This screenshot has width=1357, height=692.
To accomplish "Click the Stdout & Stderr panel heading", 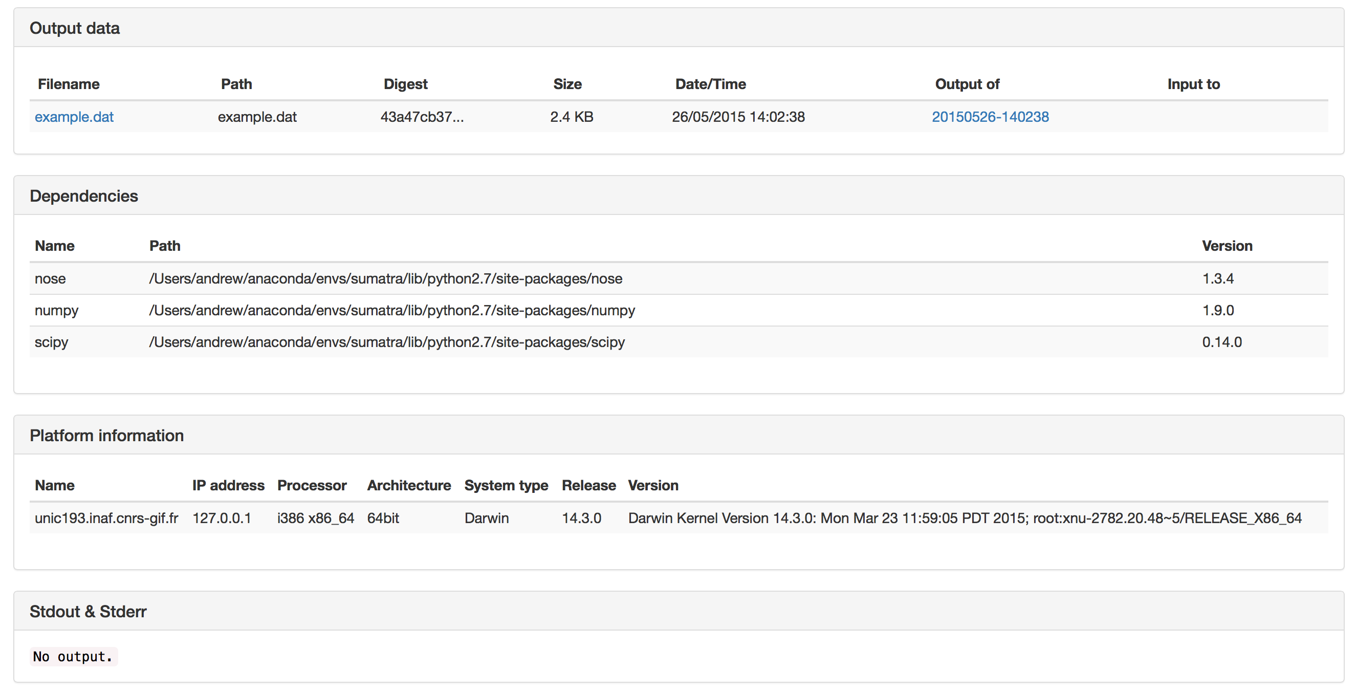I will tap(88, 611).
